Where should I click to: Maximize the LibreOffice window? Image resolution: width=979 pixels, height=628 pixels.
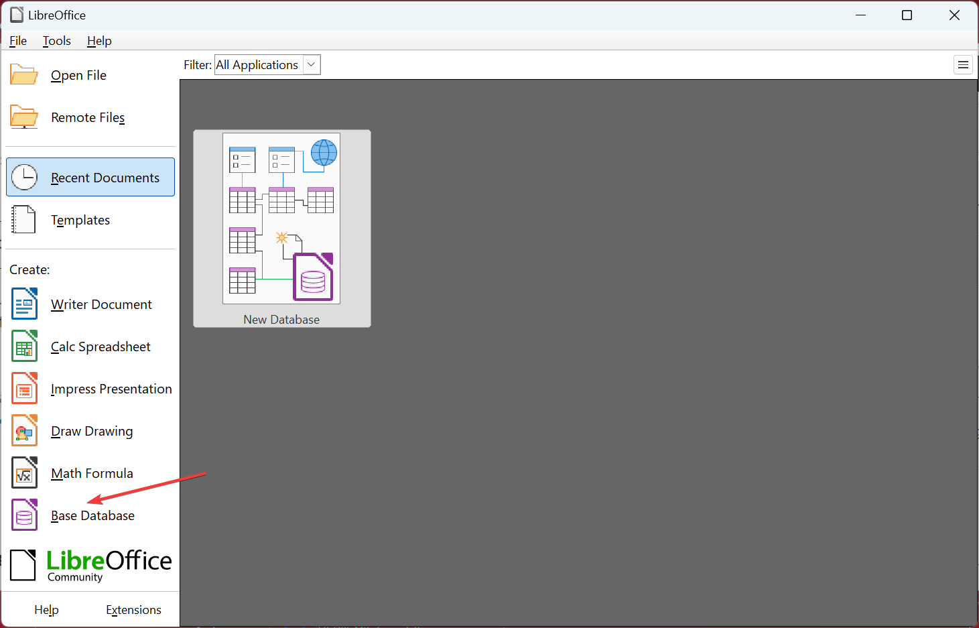coord(907,15)
